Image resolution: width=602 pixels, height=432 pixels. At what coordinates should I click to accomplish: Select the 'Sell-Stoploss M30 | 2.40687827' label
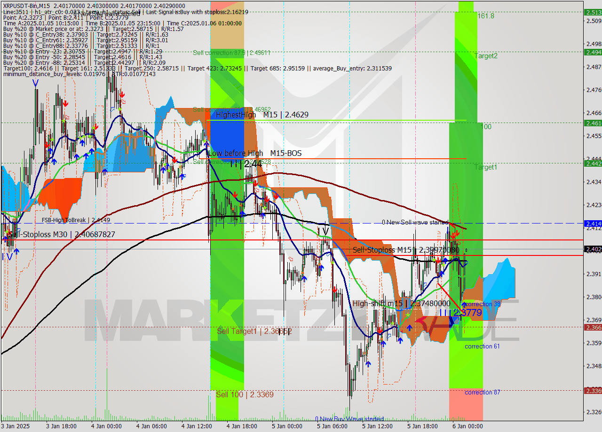pos(61,234)
